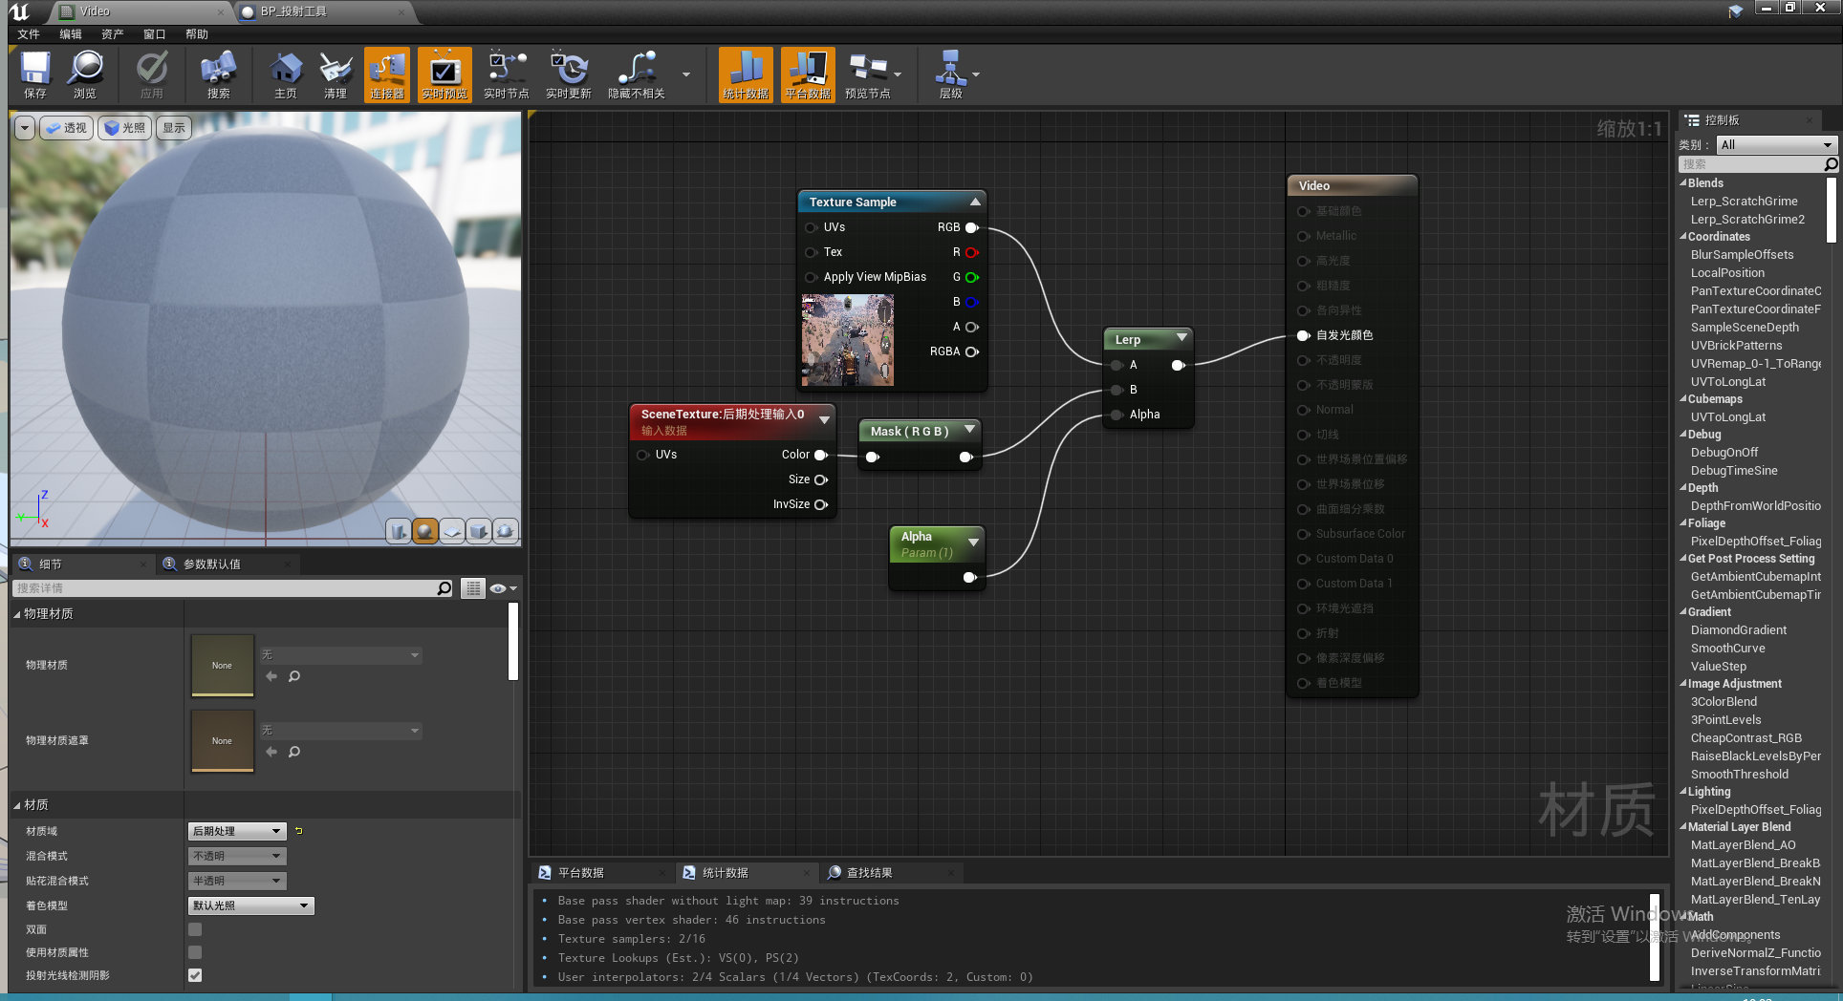Click the 物理材质 None thumbnail swatch

222,666
